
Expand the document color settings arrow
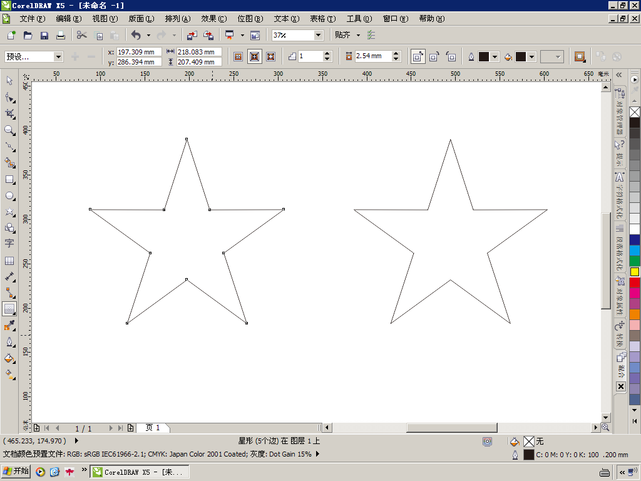click(317, 454)
